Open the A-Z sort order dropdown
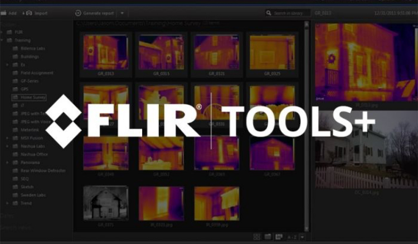 (x=302, y=237)
